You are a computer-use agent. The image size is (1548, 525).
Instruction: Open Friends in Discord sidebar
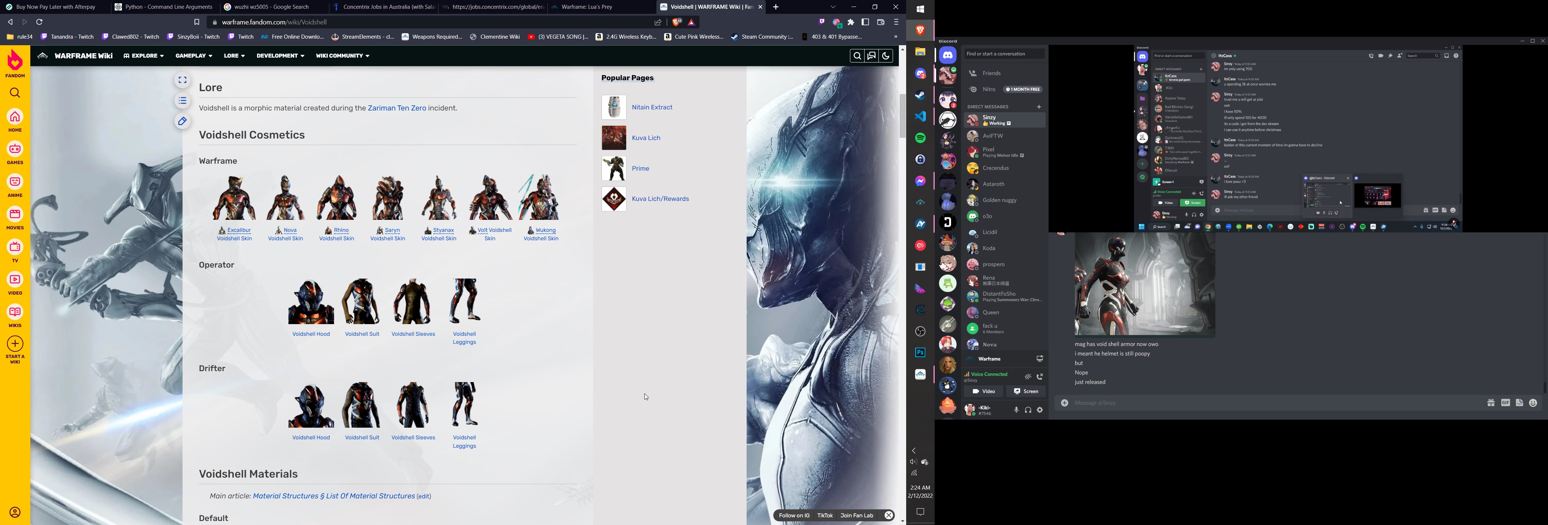[1004, 73]
